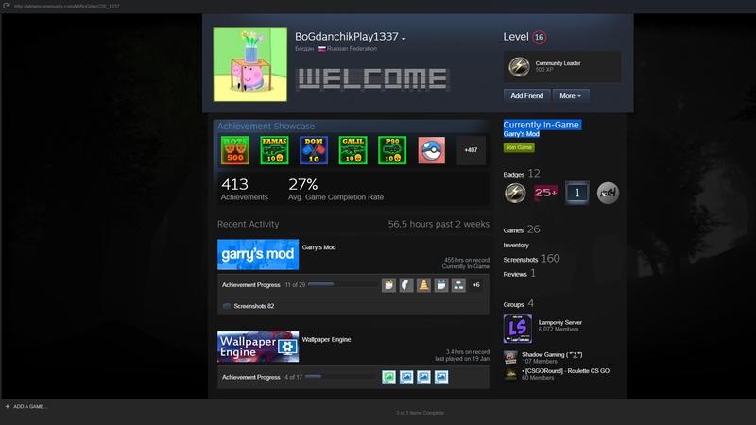Screen dimensions: 756x425
Task: Open the lightning badge under Badges
Action: tap(515, 193)
